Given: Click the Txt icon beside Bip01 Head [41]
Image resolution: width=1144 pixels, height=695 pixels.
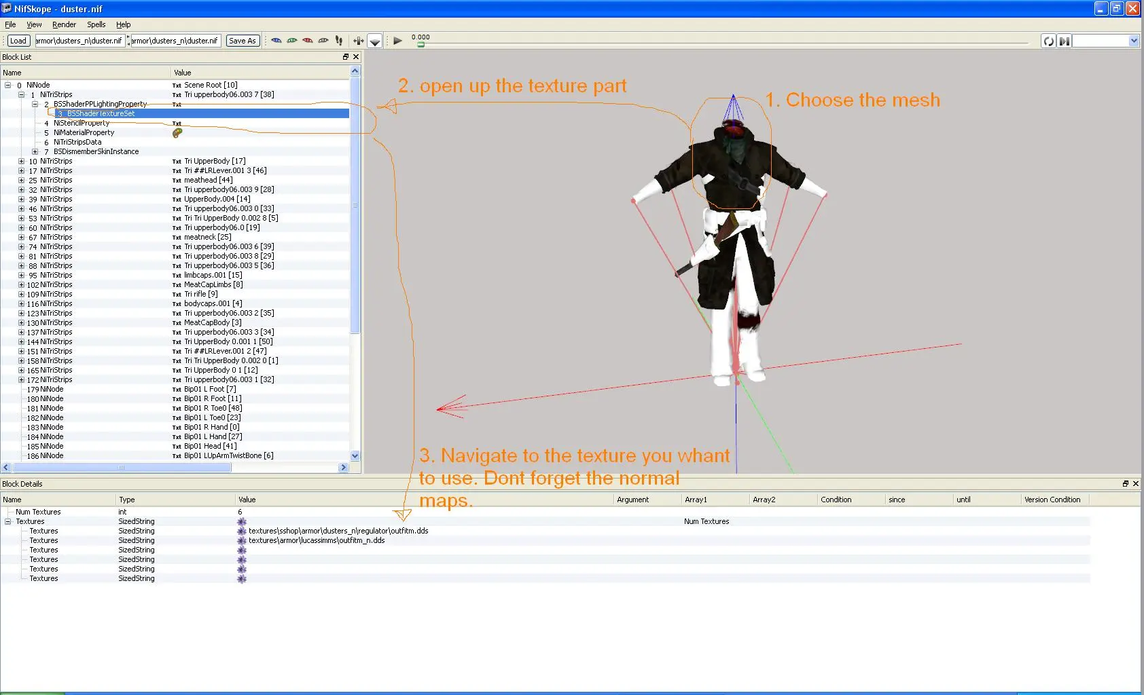Looking at the screenshot, I should [177, 447].
